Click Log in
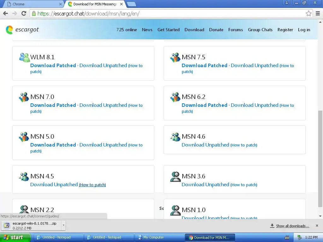 pyautogui.click(x=304, y=30)
